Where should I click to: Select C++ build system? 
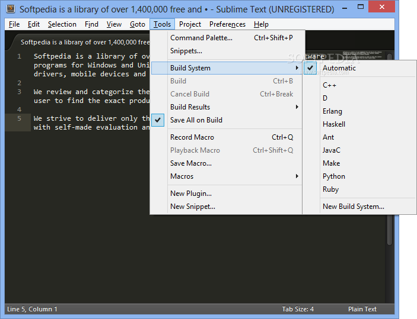pos(359,85)
